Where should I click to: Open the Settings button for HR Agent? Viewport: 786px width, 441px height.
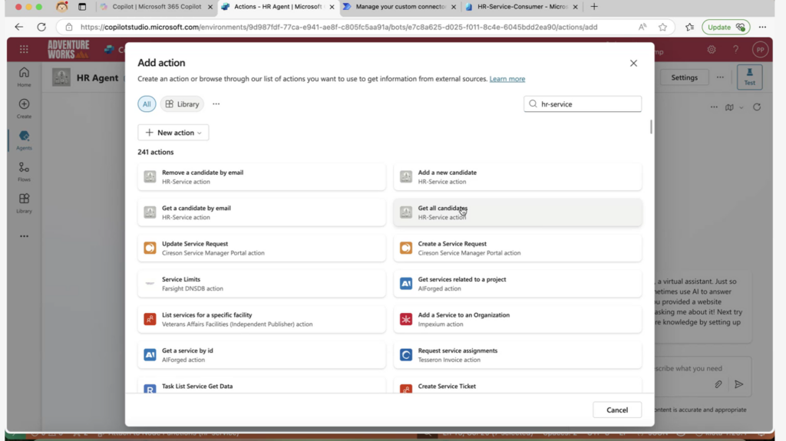[x=684, y=77]
